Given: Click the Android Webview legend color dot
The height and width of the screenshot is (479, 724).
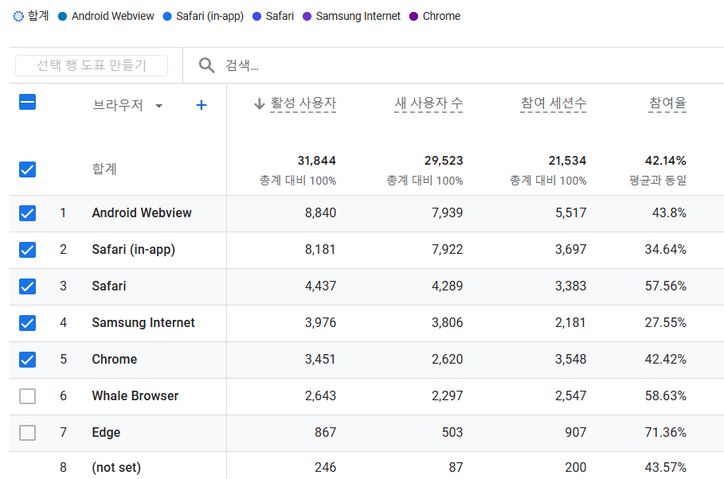Looking at the screenshot, I should 62,16.
